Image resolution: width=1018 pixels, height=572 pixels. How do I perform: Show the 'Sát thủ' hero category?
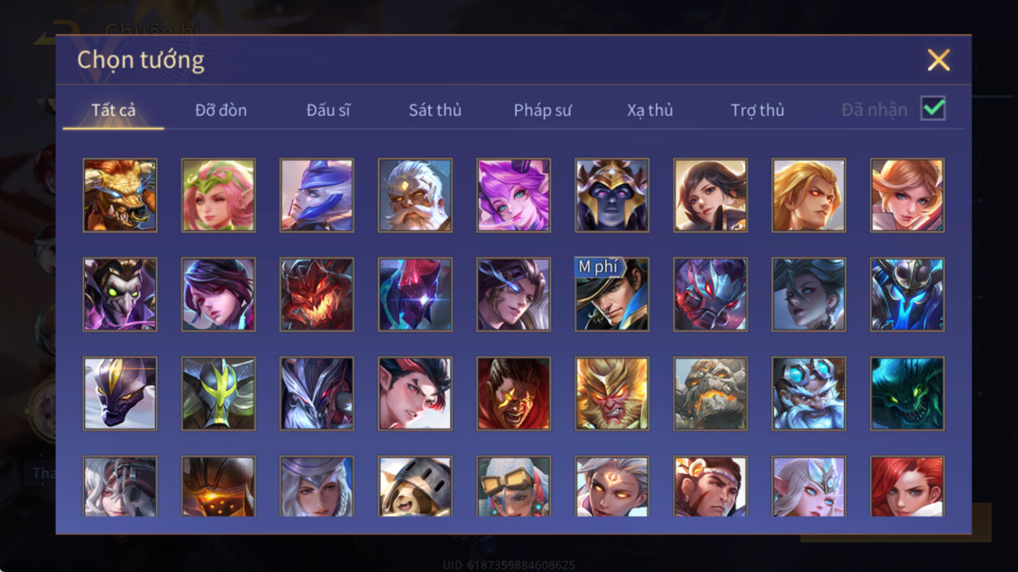435,110
